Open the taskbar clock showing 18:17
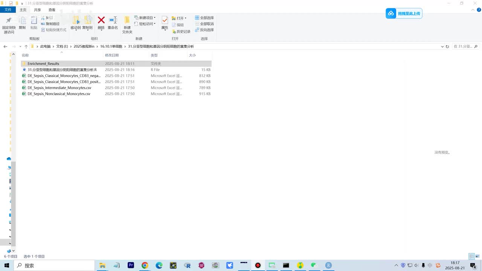Viewport: 482px width, 271px height. tap(455, 265)
